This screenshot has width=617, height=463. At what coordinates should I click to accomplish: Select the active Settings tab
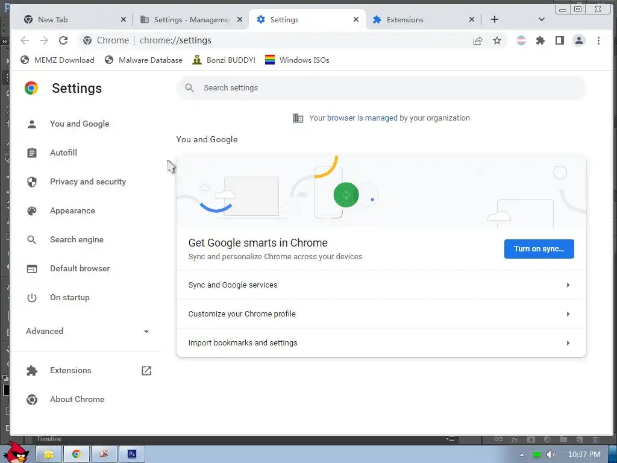point(307,19)
